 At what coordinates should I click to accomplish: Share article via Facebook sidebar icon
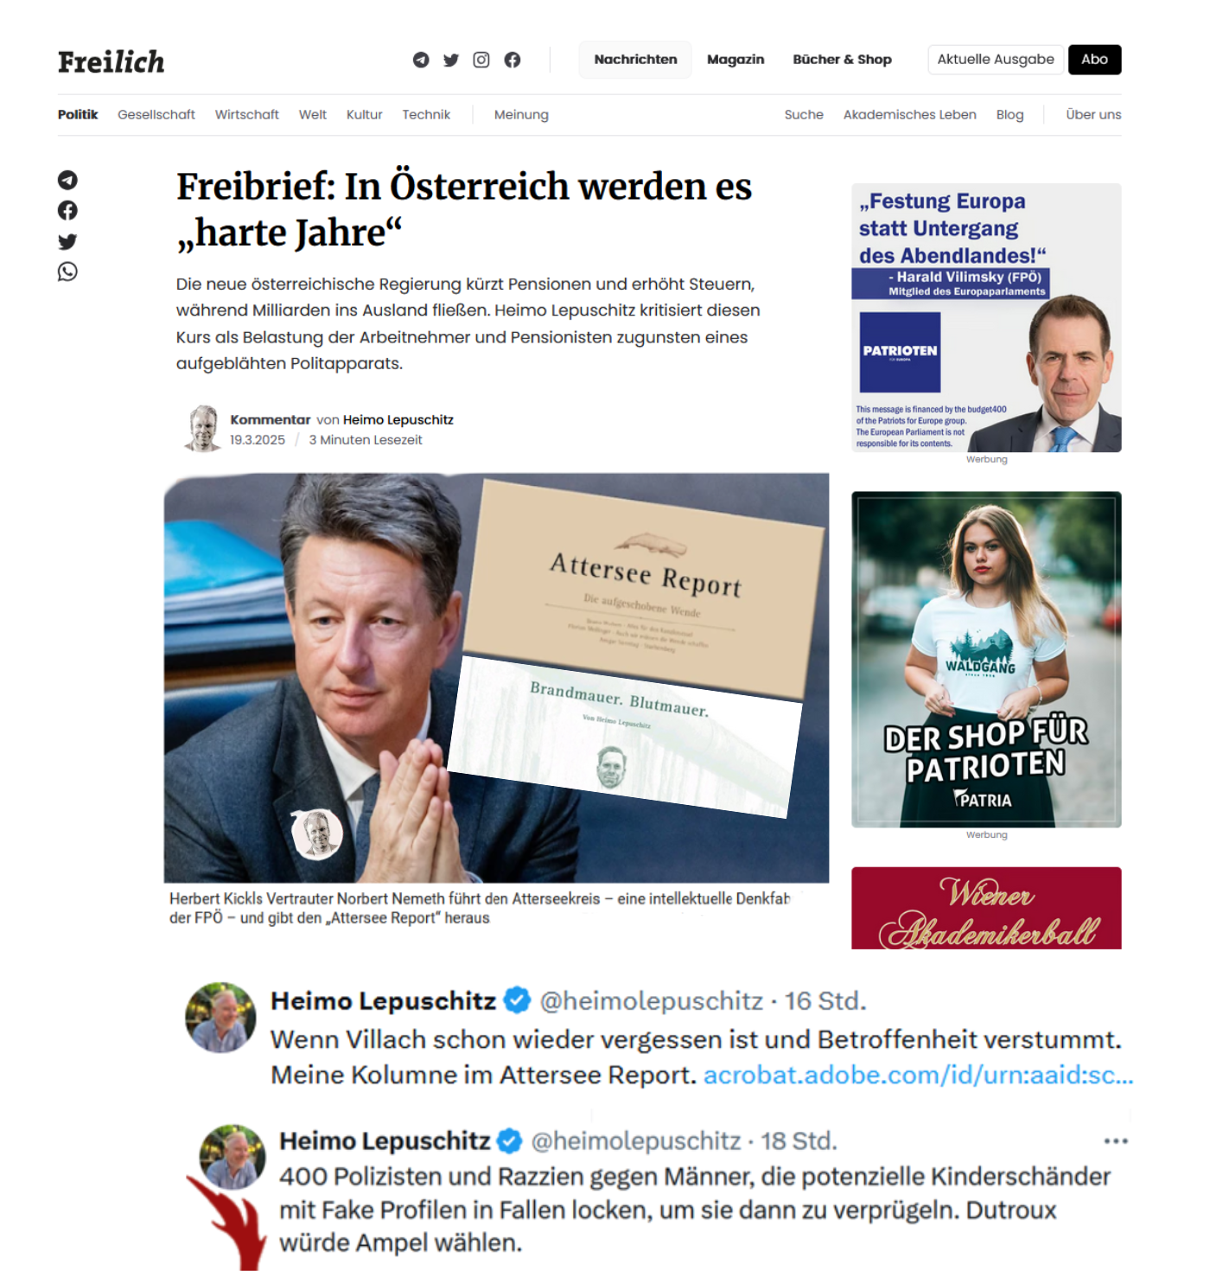(67, 210)
